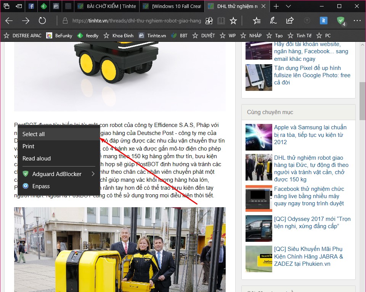
Task: Click the black and yellow robot image
Action: (120, 76)
